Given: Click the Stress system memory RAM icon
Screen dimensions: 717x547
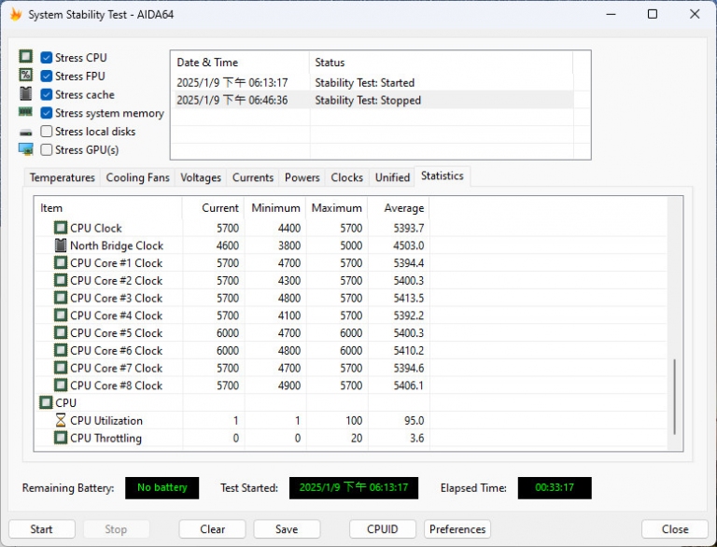Looking at the screenshot, I should (25, 112).
